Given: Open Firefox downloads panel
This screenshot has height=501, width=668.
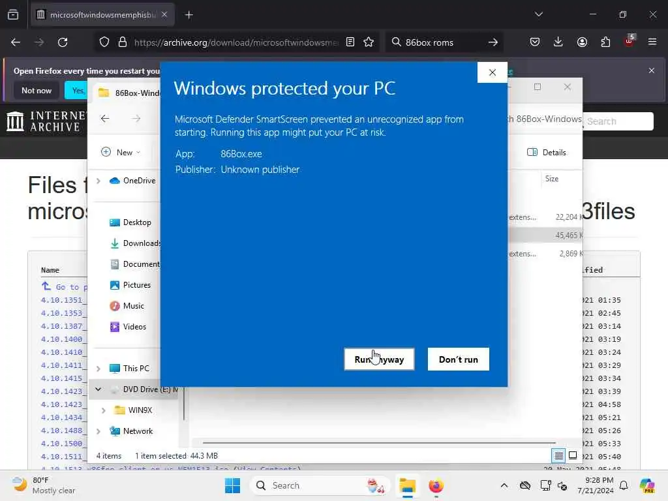Looking at the screenshot, I should tap(558, 42).
